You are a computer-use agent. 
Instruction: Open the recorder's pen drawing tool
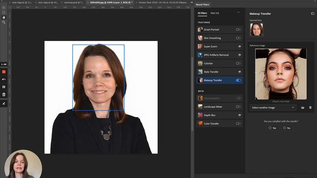(x=4, y=103)
